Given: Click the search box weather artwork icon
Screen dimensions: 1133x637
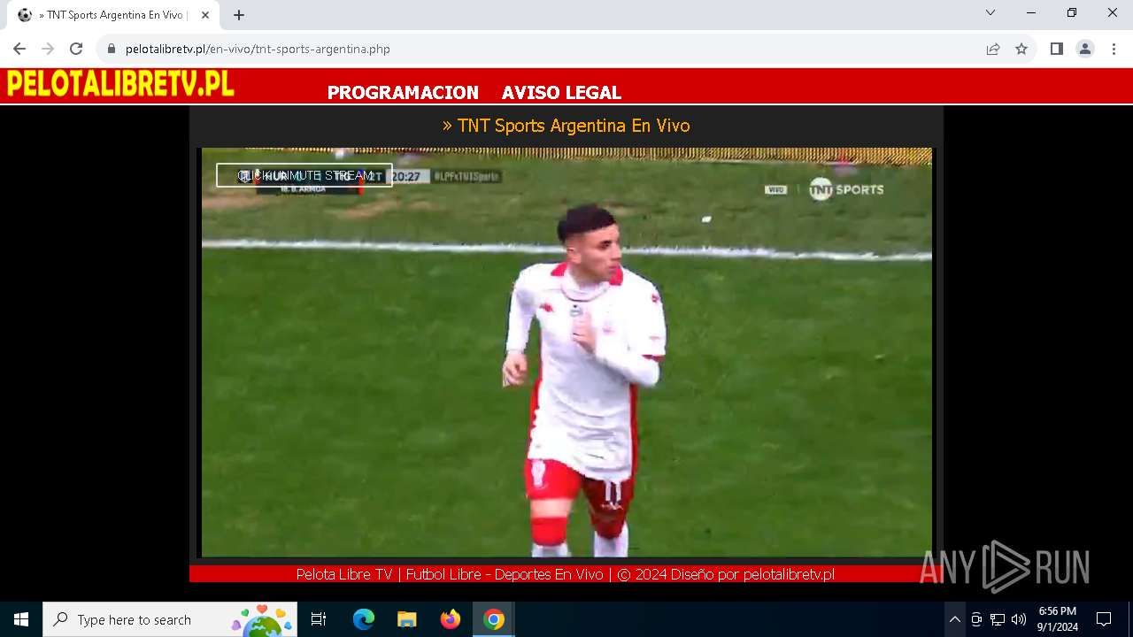Looking at the screenshot, I should (x=262, y=619).
